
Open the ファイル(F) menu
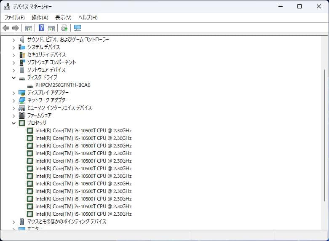pyautogui.click(x=15, y=18)
